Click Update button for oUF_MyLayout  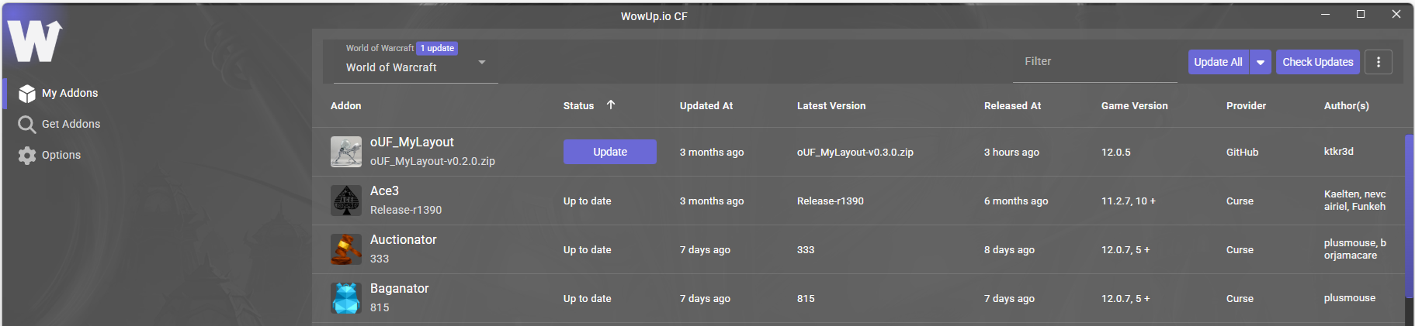[x=610, y=152]
